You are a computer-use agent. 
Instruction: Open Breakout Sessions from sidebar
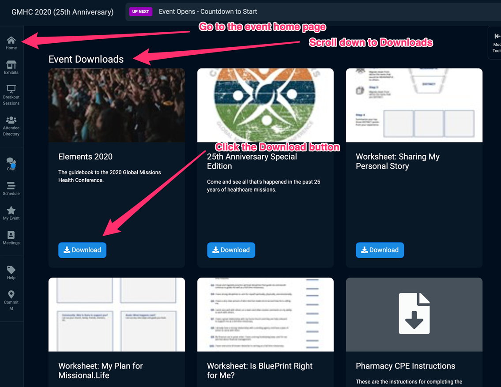pos(11,95)
